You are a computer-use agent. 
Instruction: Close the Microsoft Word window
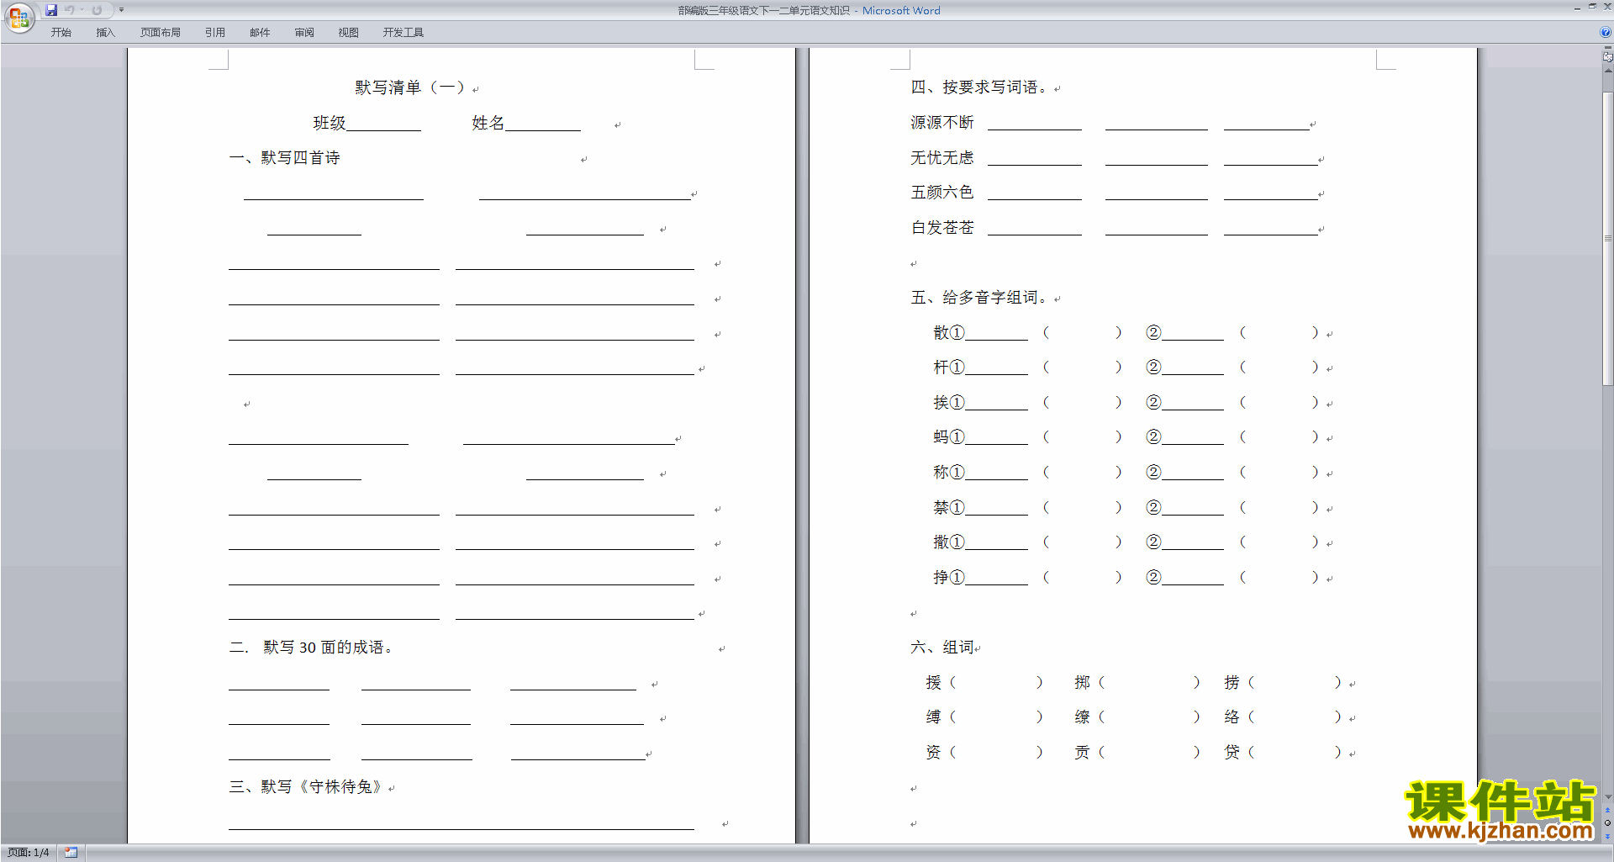pyautogui.click(x=1606, y=7)
